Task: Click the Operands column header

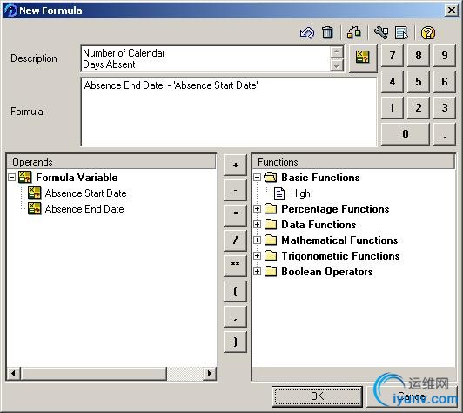Action: tap(111, 162)
